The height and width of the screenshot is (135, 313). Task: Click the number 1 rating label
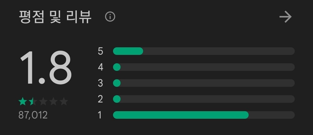(100, 115)
